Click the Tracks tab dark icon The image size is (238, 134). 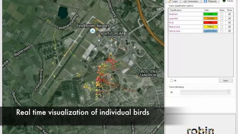[224, 1]
